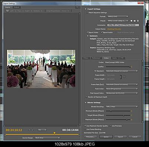This screenshot has height=147, width=149.
Task: Switch to the Source tab
Action: point(7,7)
